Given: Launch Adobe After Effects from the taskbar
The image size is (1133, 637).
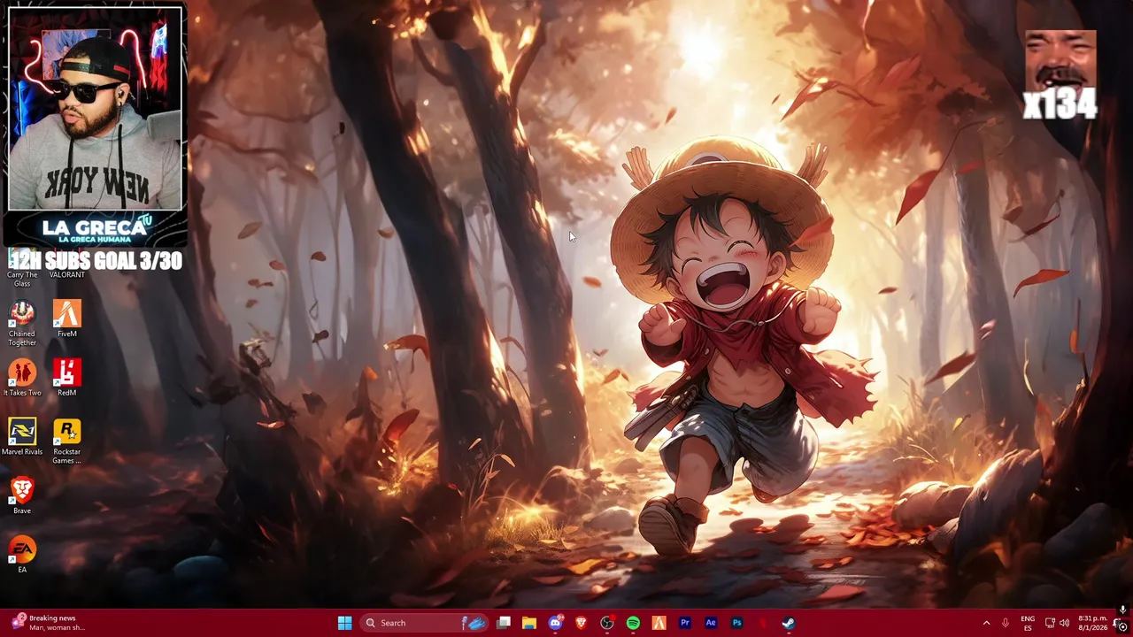Looking at the screenshot, I should click(711, 623).
